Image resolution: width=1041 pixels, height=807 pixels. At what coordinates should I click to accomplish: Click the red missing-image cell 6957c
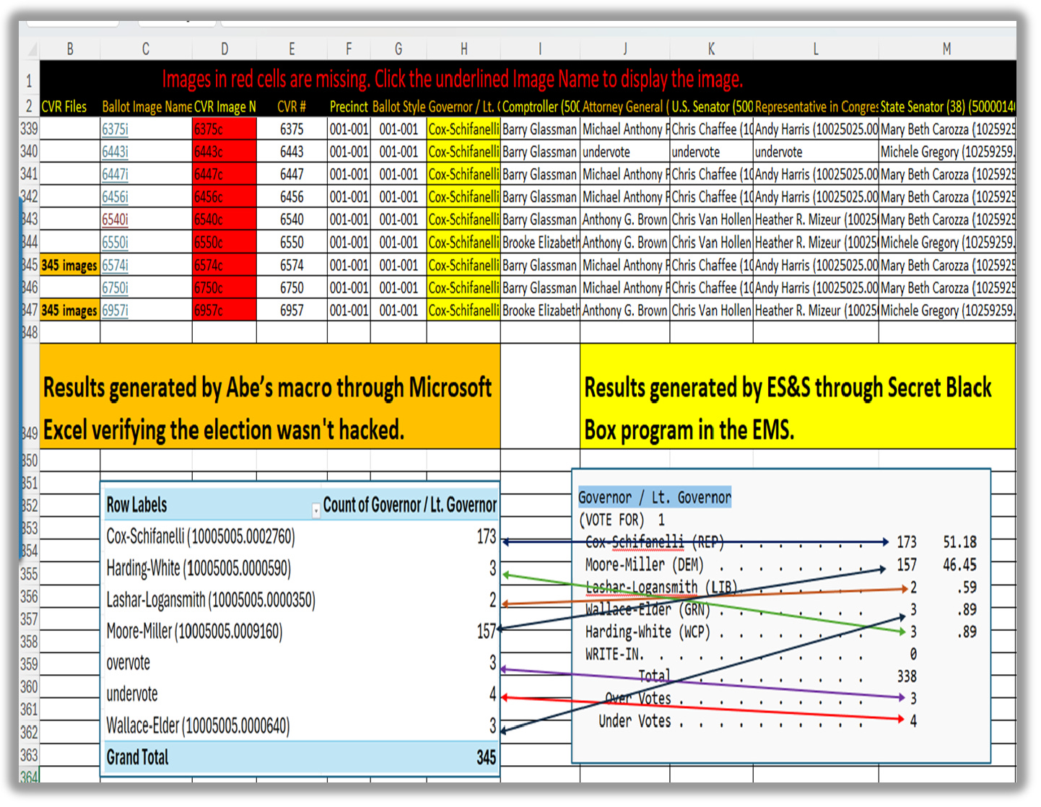click(225, 310)
